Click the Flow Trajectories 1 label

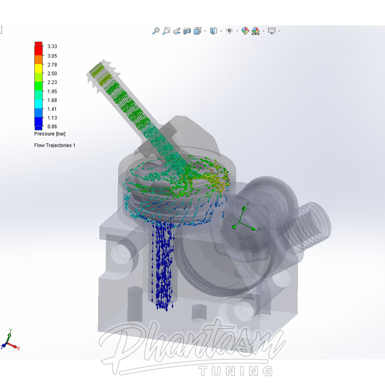coord(55,145)
